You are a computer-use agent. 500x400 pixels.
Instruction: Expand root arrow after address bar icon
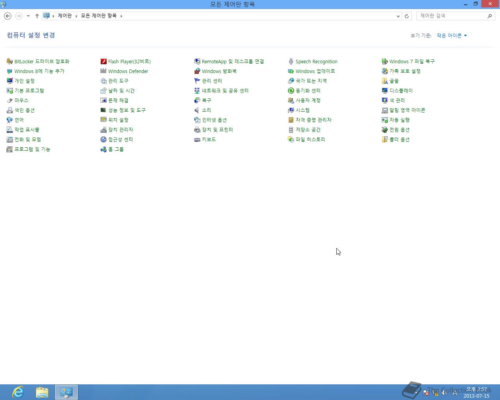54,16
